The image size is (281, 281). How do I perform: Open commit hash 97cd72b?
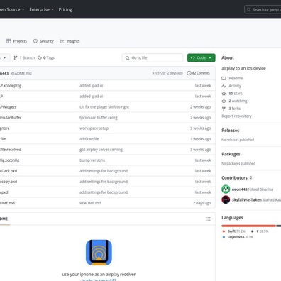click(158, 73)
